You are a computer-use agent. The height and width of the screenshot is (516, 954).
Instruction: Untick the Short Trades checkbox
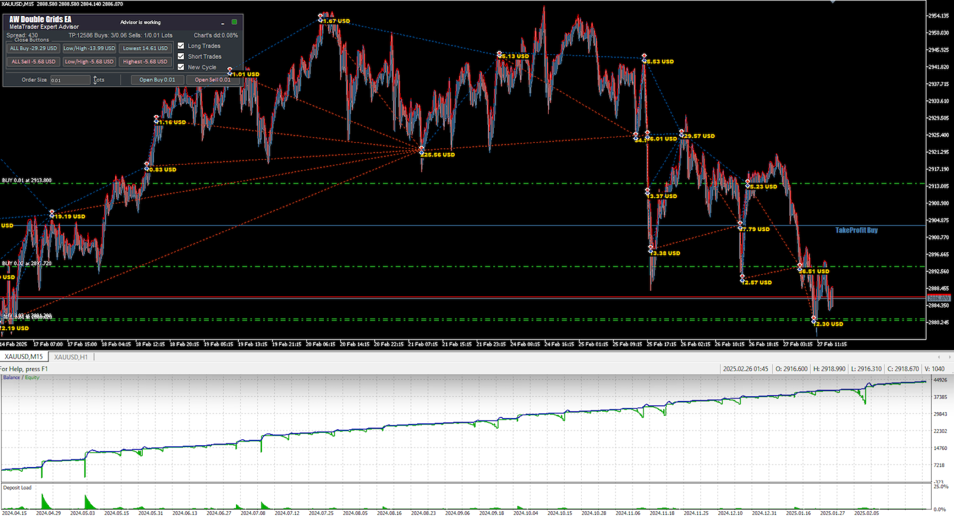pyautogui.click(x=181, y=56)
